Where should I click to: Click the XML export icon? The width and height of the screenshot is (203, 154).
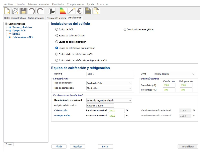(x=96, y=11)
